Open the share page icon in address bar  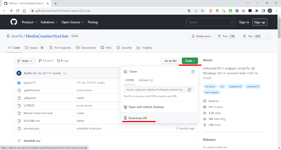196,11
